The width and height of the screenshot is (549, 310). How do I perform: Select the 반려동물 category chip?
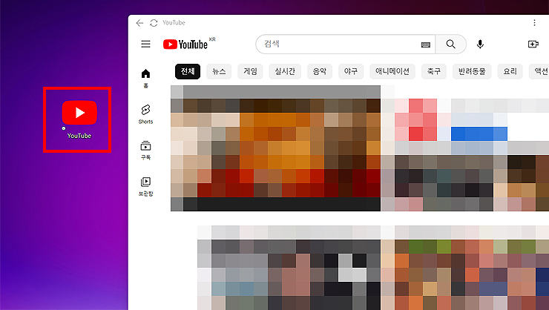point(472,71)
